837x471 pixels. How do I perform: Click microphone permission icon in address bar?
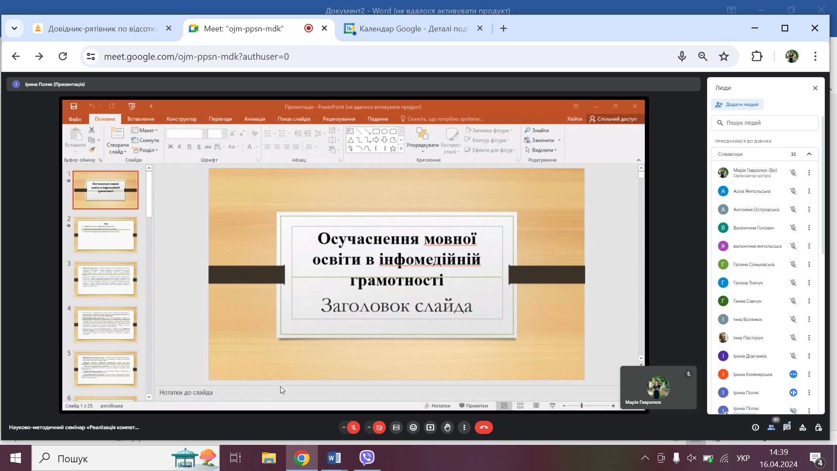point(682,56)
